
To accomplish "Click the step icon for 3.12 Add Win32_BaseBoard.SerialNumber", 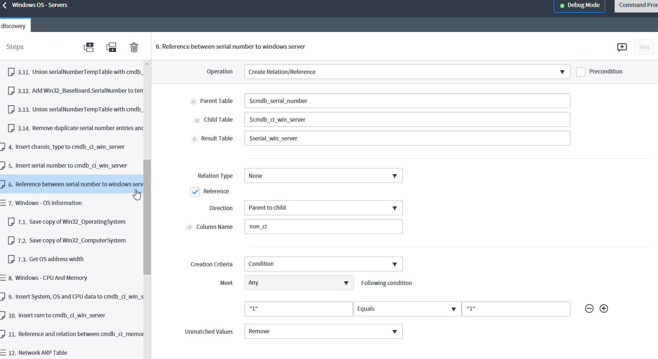I will click(x=11, y=91).
